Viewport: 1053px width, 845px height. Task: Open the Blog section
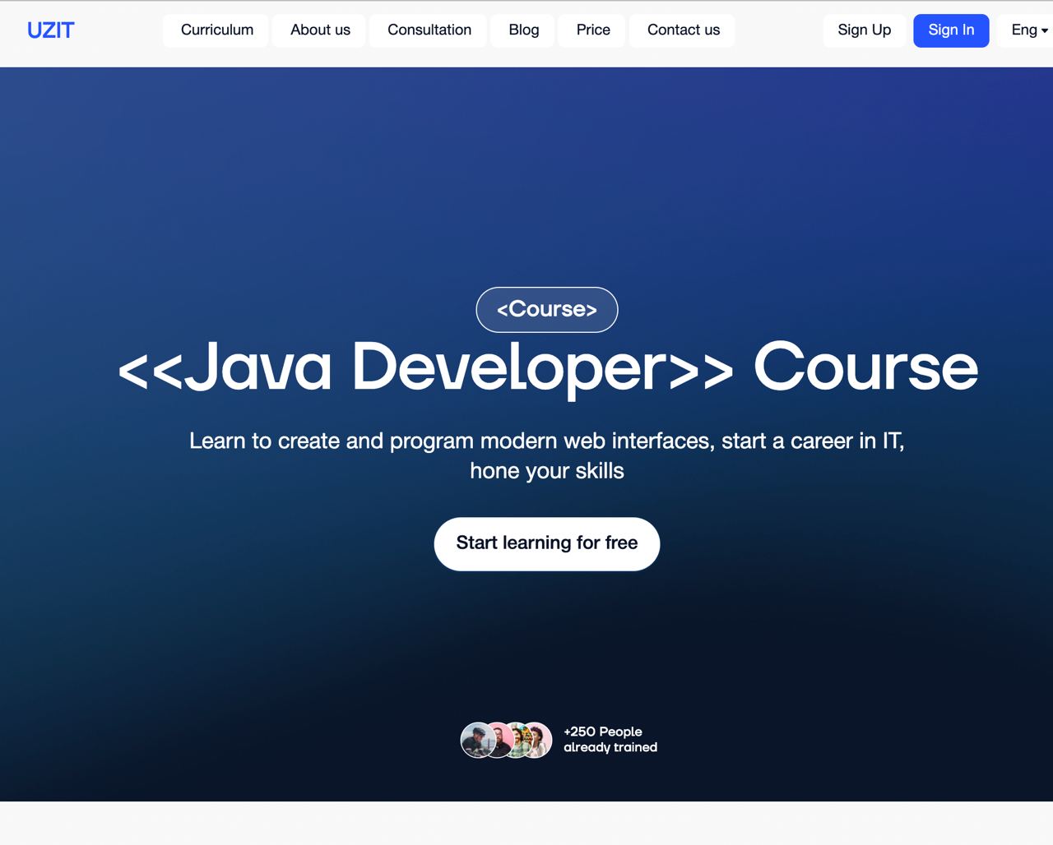point(523,30)
